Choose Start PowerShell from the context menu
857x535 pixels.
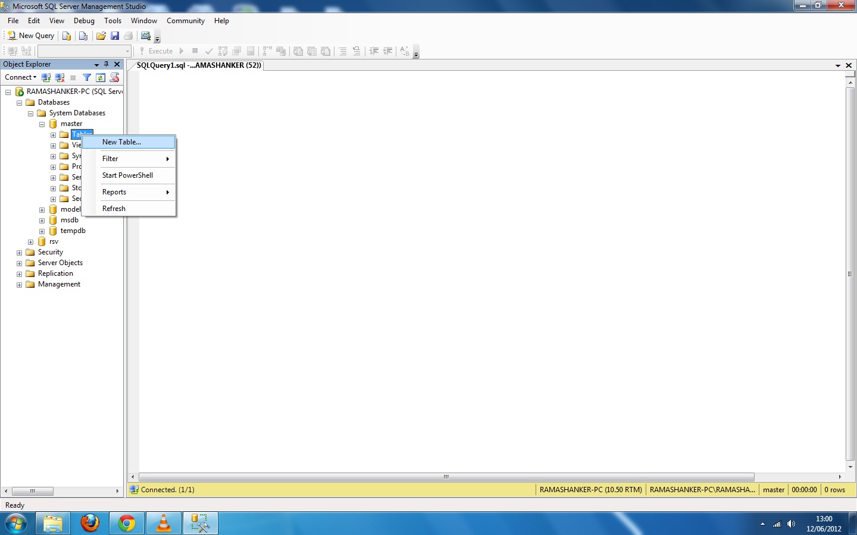pyautogui.click(x=129, y=175)
